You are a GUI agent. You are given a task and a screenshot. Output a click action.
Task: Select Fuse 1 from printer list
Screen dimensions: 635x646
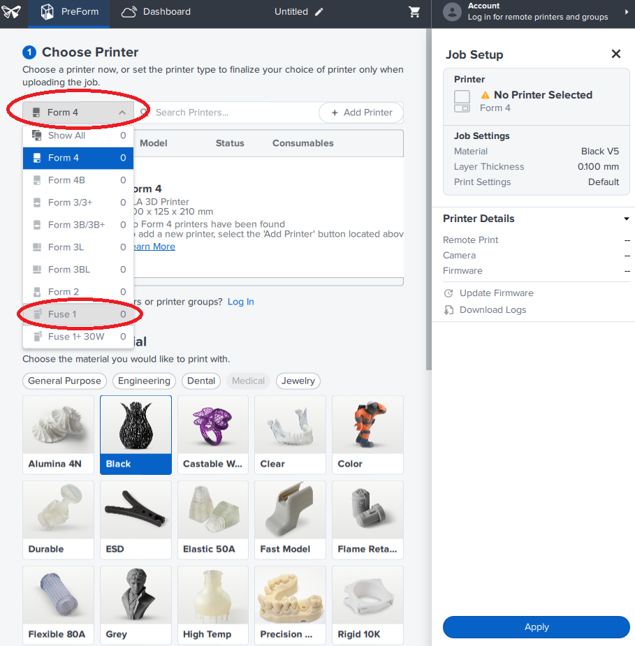pyautogui.click(x=78, y=314)
